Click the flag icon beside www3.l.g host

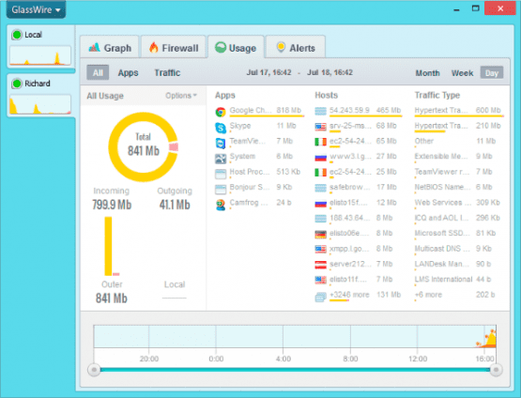click(321, 158)
